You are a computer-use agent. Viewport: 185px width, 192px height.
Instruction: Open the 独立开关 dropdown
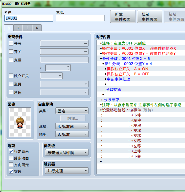[x=51, y=76]
